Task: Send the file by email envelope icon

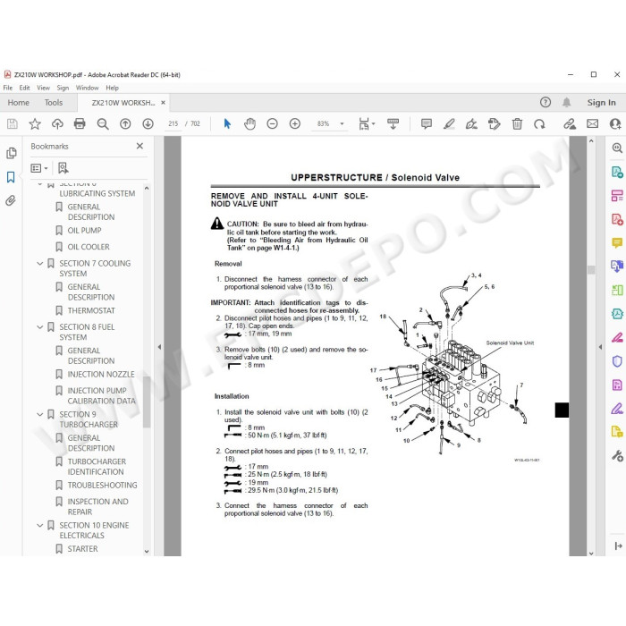Action: [x=592, y=123]
